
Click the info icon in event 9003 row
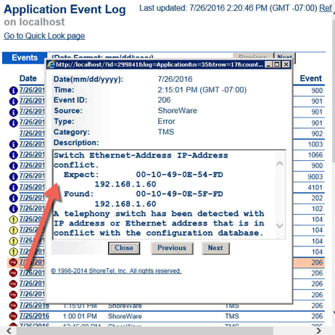(x=13, y=176)
